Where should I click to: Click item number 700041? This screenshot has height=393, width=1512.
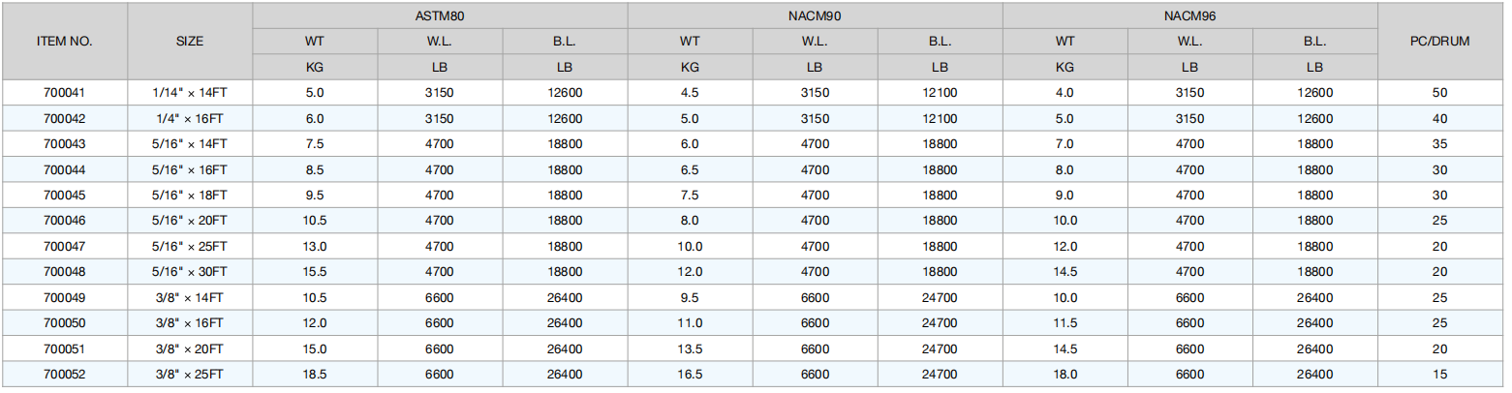[x=65, y=93]
